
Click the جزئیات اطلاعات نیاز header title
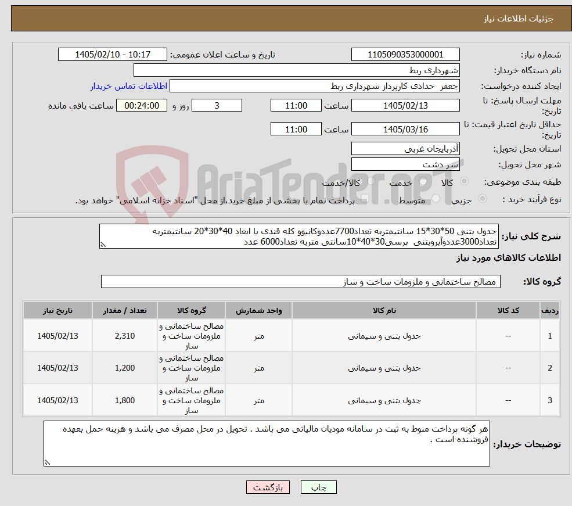(x=518, y=19)
